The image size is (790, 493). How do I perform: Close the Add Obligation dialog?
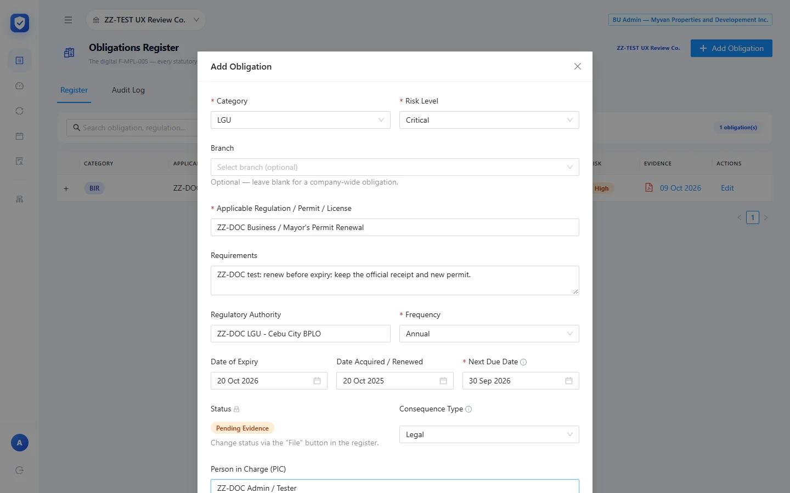pyautogui.click(x=578, y=66)
